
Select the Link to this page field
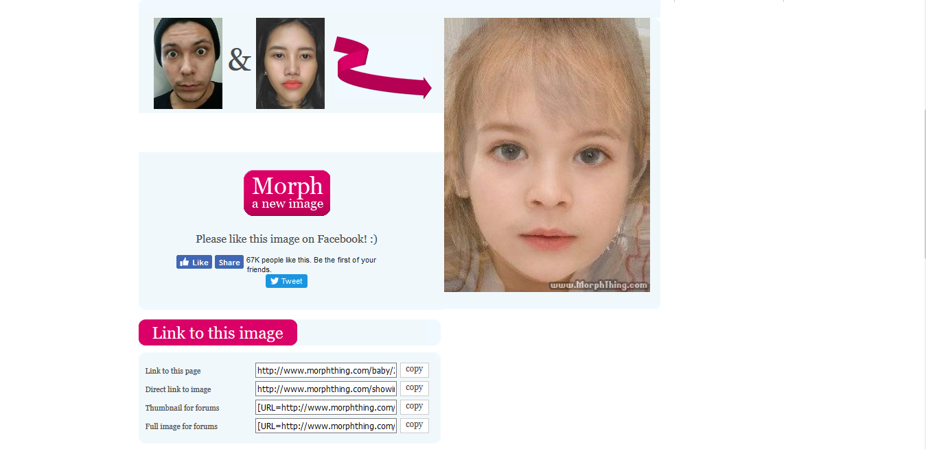(x=326, y=370)
